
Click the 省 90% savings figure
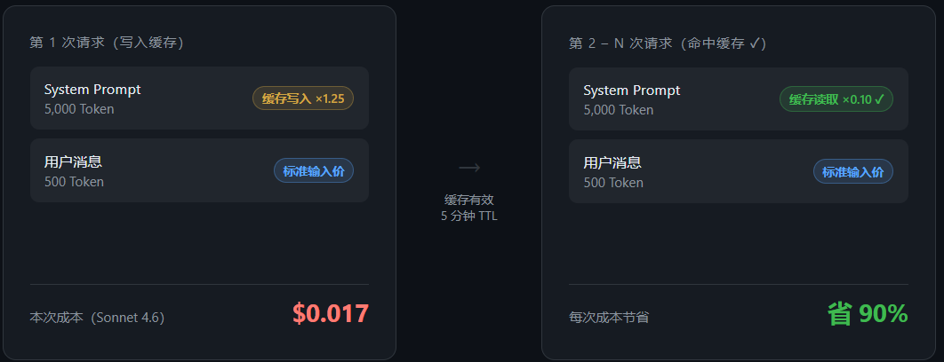pos(868,313)
